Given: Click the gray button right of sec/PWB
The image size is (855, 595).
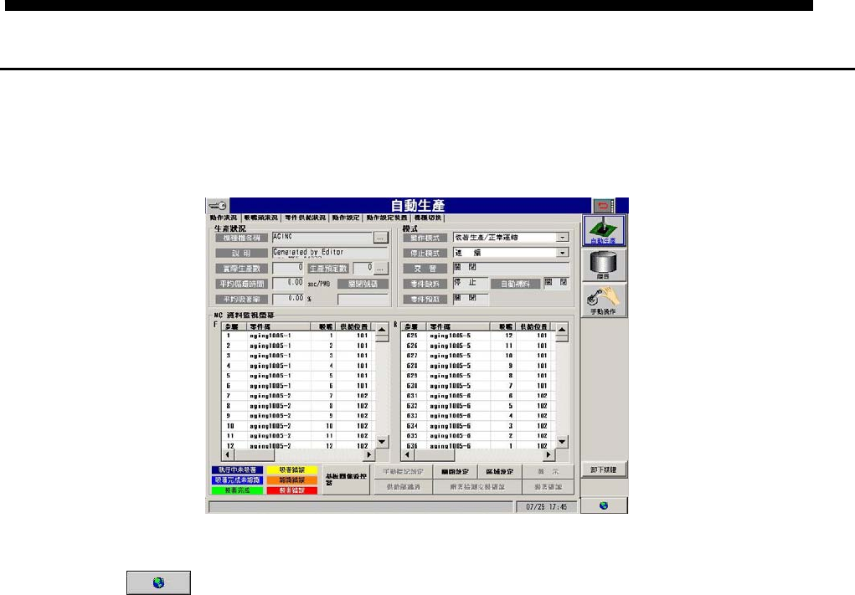Looking at the screenshot, I should (x=363, y=284).
